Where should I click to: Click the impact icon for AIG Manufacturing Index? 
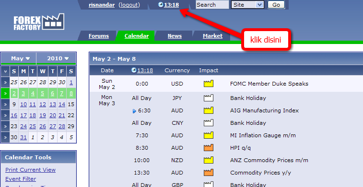click(x=209, y=110)
